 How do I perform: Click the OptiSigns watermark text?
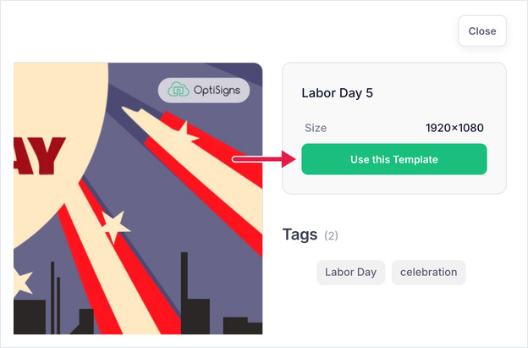pos(217,91)
